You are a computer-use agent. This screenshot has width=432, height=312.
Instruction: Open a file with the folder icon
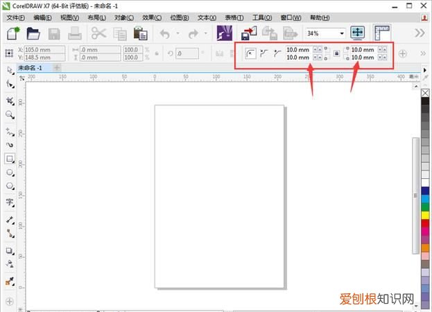pos(33,33)
